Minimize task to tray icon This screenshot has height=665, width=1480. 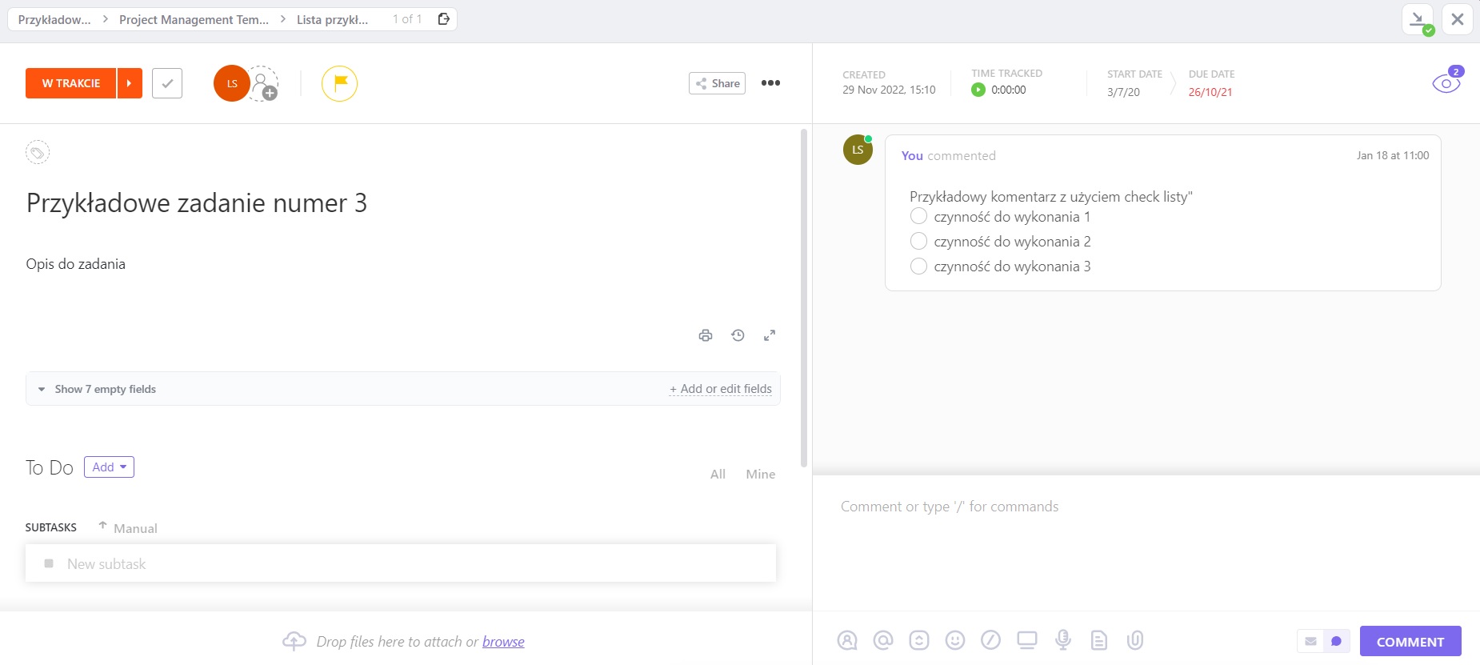coord(1418,19)
